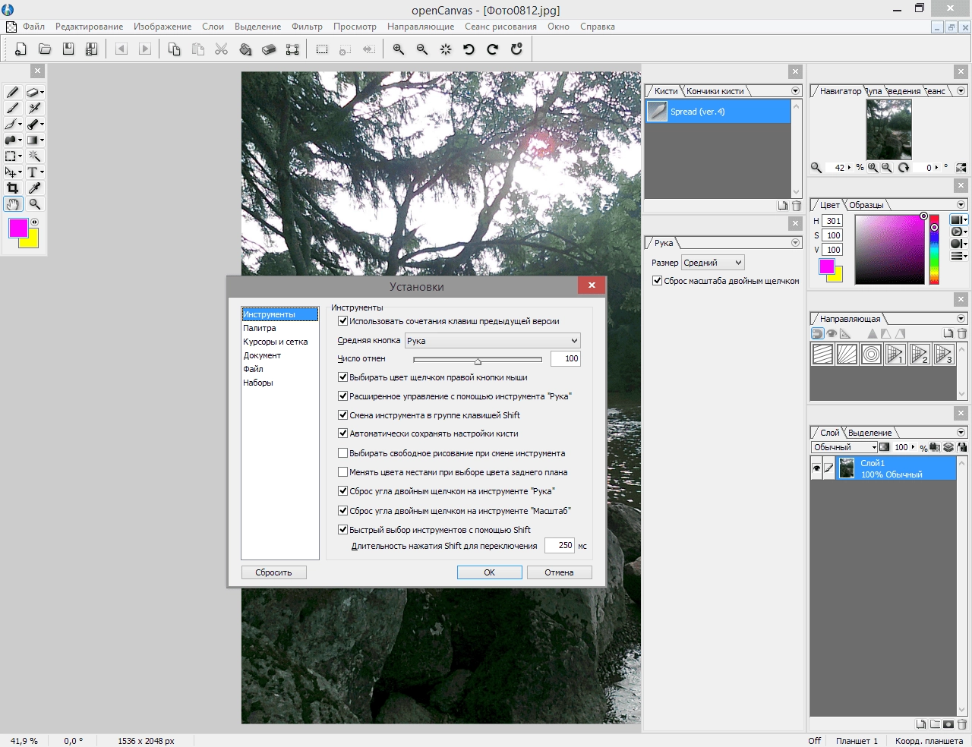The height and width of the screenshot is (747, 972).
Task: Select the Pencil tool in toolbox
Action: (x=12, y=92)
